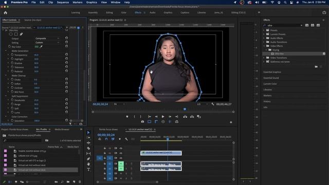The image size is (329, 185).
Task: Open the Essential Graphics panel
Action: [272, 72]
